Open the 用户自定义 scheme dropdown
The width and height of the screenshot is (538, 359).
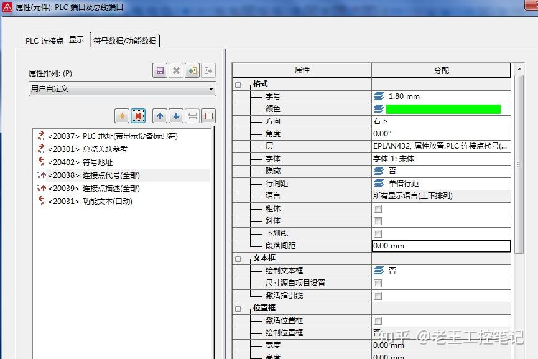(210, 88)
